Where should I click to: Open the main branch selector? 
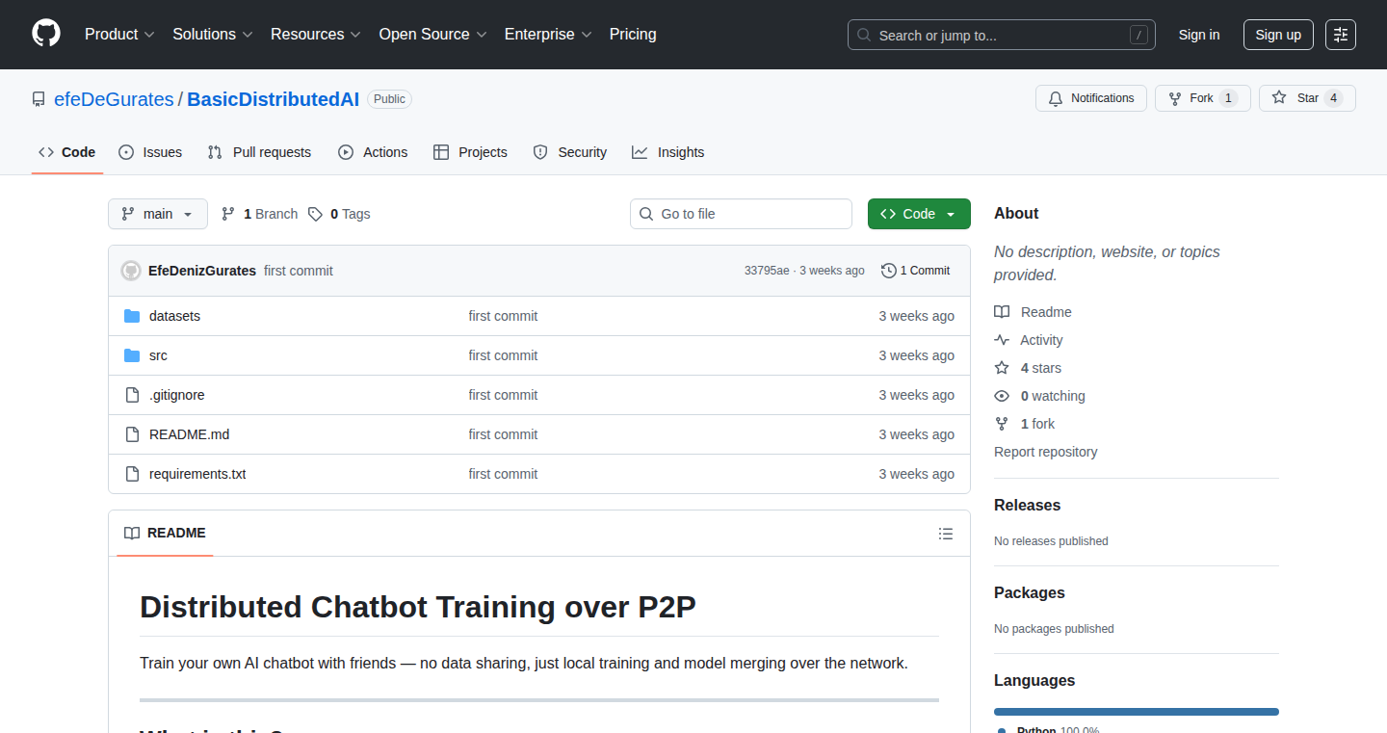point(158,214)
